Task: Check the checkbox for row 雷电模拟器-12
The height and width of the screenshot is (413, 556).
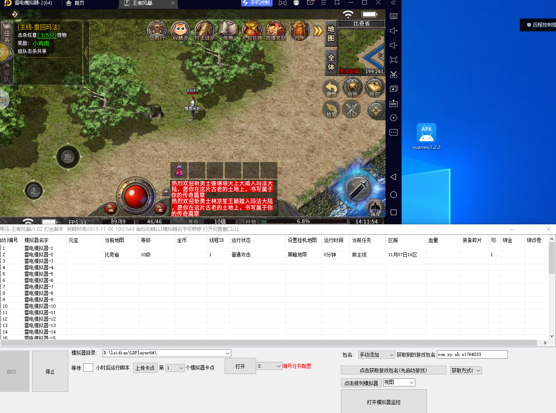Action: [0, 319]
